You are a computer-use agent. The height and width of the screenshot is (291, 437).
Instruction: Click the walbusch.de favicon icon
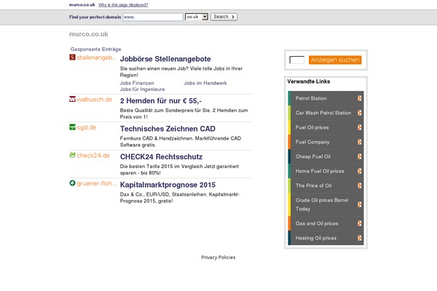[x=72, y=99]
